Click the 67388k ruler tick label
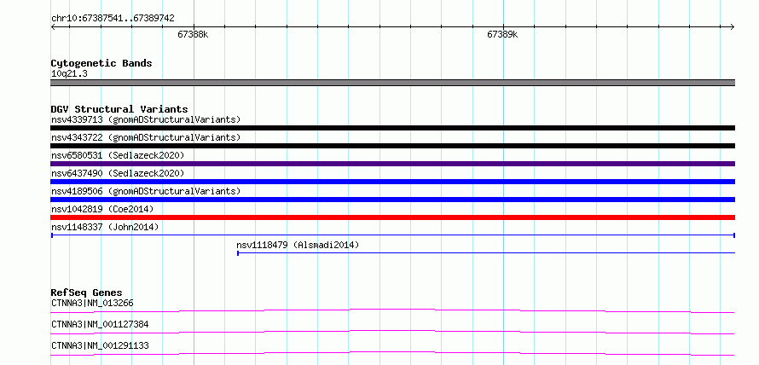 [193, 34]
